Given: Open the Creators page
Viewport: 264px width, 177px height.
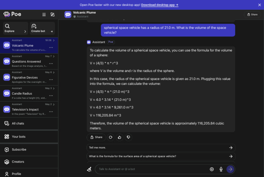Looking at the screenshot, I should pos(29,162).
